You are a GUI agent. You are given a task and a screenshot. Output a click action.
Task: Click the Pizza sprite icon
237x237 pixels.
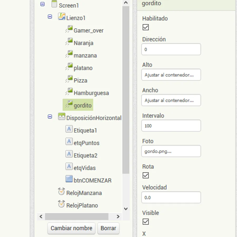(x=69, y=79)
